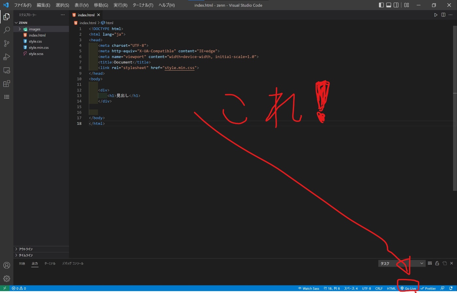457x293 pixels.
Task: Click the VS Code logo in title bar
Action: [6, 5]
